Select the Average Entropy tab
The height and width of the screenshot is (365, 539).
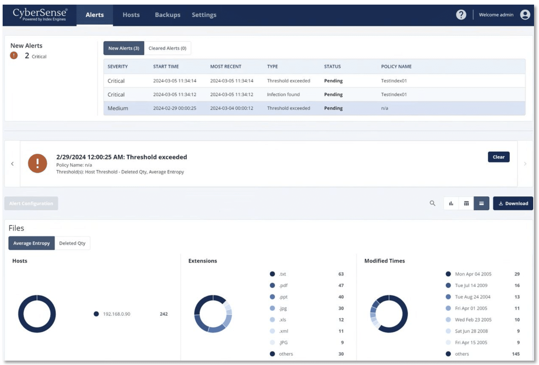click(31, 243)
